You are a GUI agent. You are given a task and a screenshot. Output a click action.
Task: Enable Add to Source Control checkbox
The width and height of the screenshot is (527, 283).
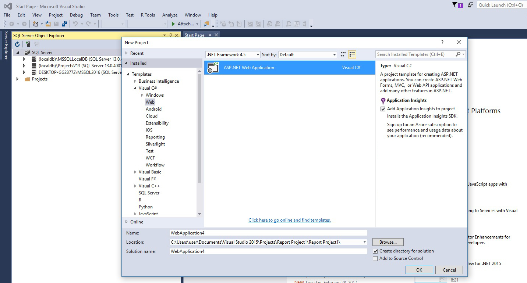point(375,258)
